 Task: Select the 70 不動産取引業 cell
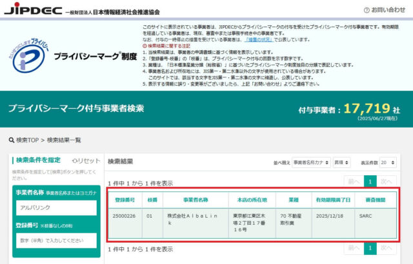coord(294,223)
